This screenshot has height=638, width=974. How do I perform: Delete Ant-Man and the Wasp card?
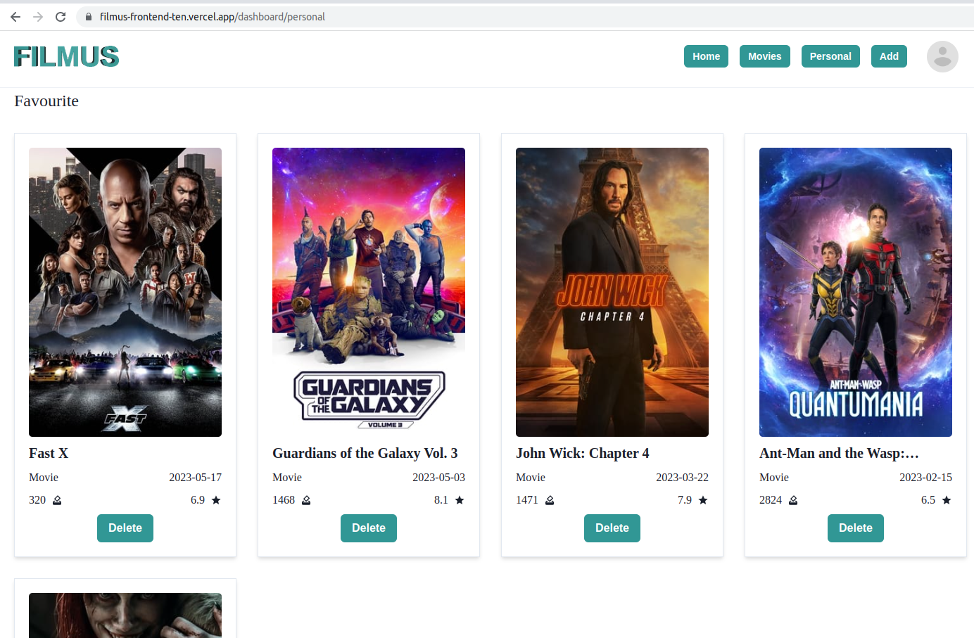[x=856, y=528]
